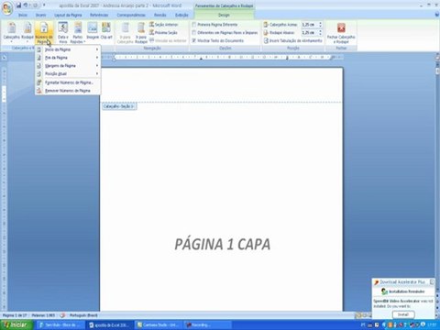Open the Exibição ribbon tab
The height and width of the screenshot is (330, 440).
[181, 15]
